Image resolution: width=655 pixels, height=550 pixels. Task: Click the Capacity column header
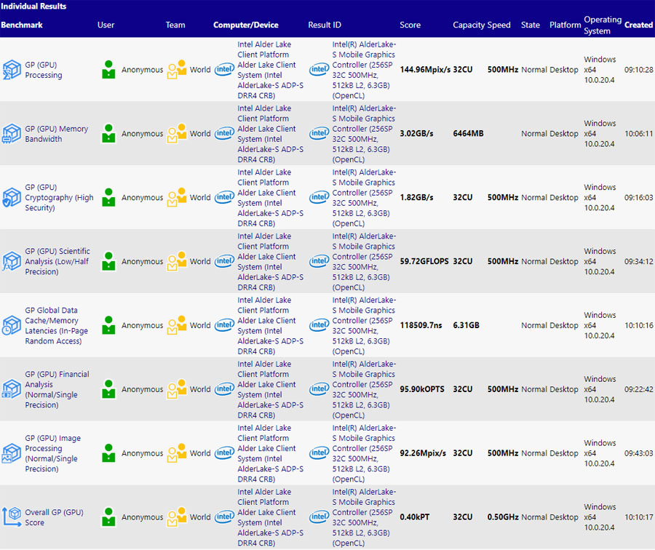[x=469, y=25]
